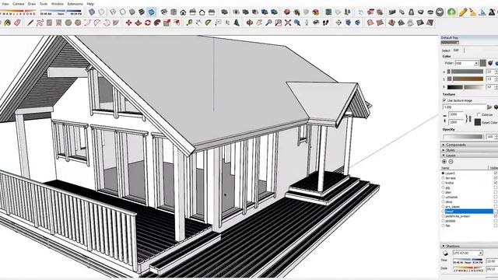Image resolution: width=498 pixels, height=280 pixels.
Task: Select the Eraser tool
Action: coord(17,23)
